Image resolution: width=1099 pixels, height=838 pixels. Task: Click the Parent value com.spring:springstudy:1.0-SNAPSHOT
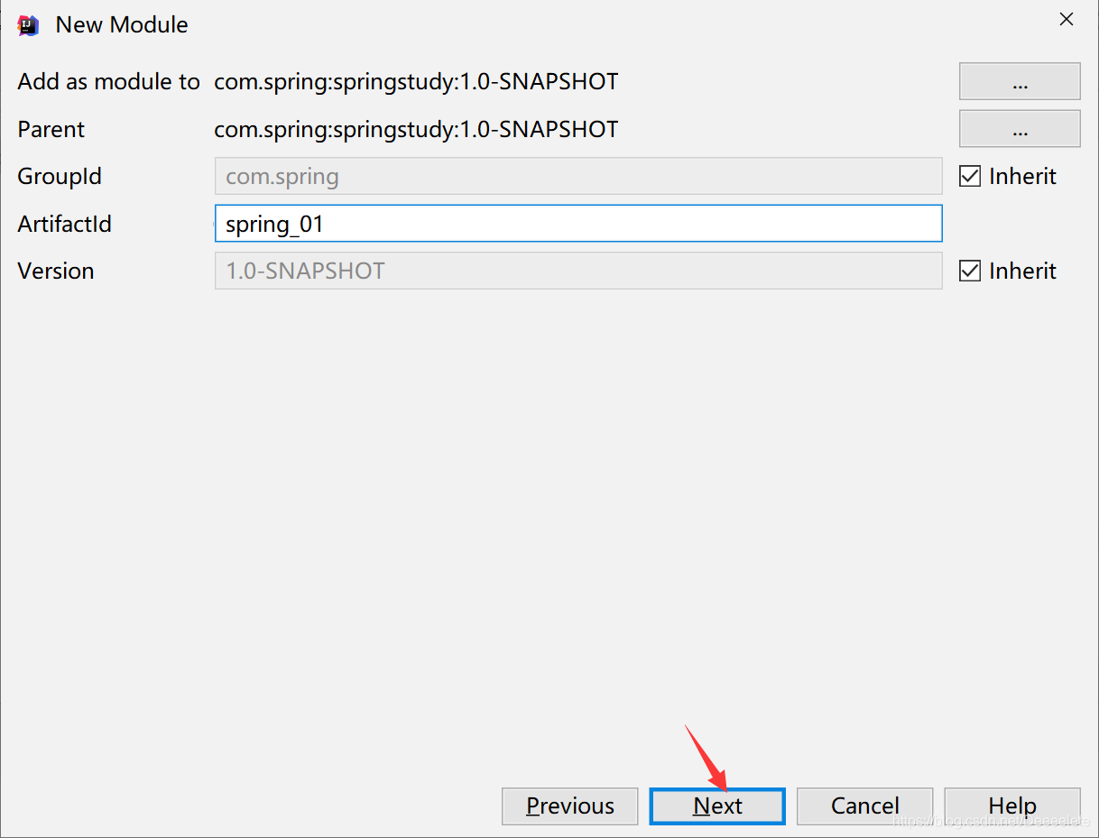pos(416,129)
